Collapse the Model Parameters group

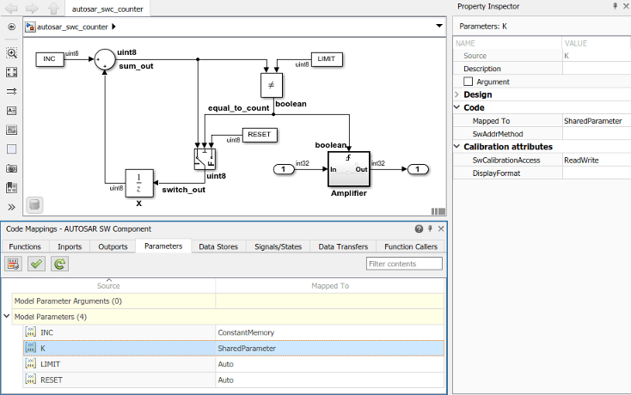coord(8,317)
